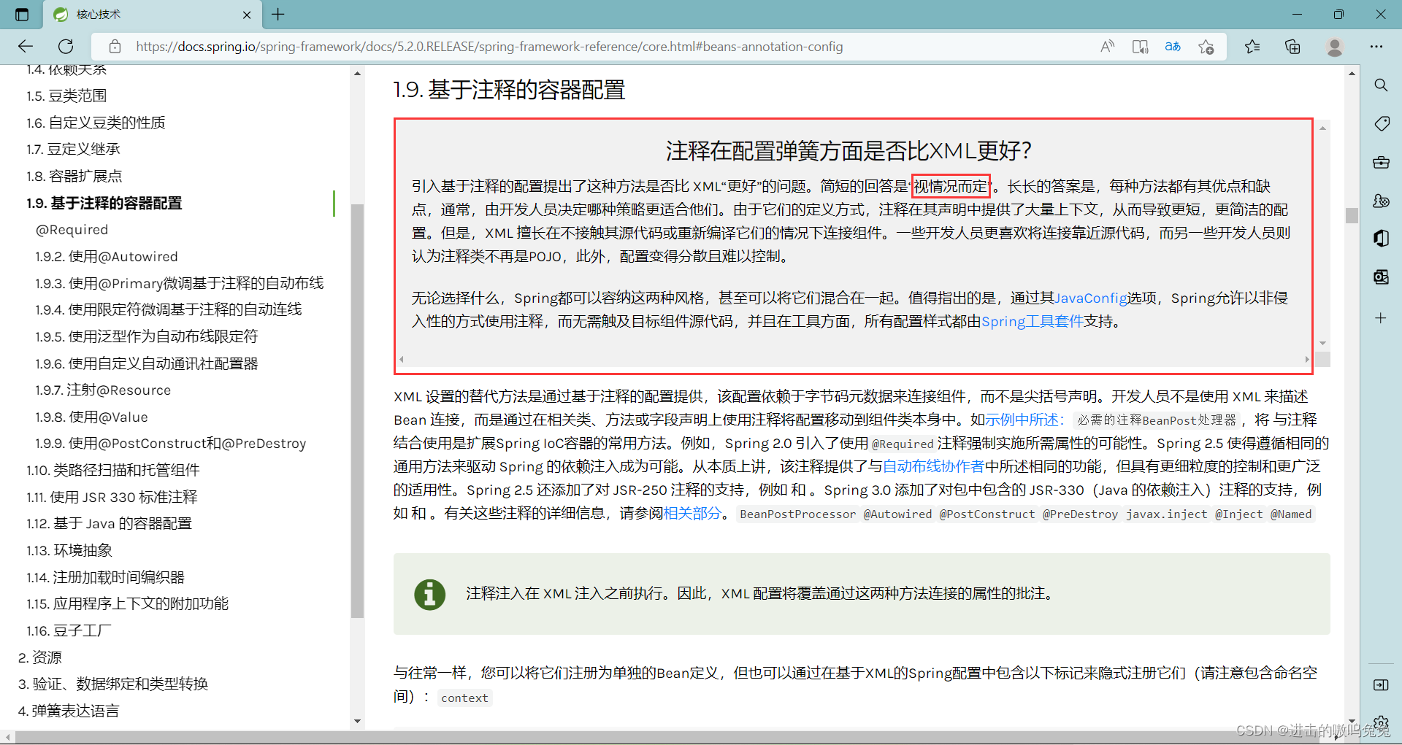Open the user profile avatar
1402x745 pixels.
(x=1335, y=47)
